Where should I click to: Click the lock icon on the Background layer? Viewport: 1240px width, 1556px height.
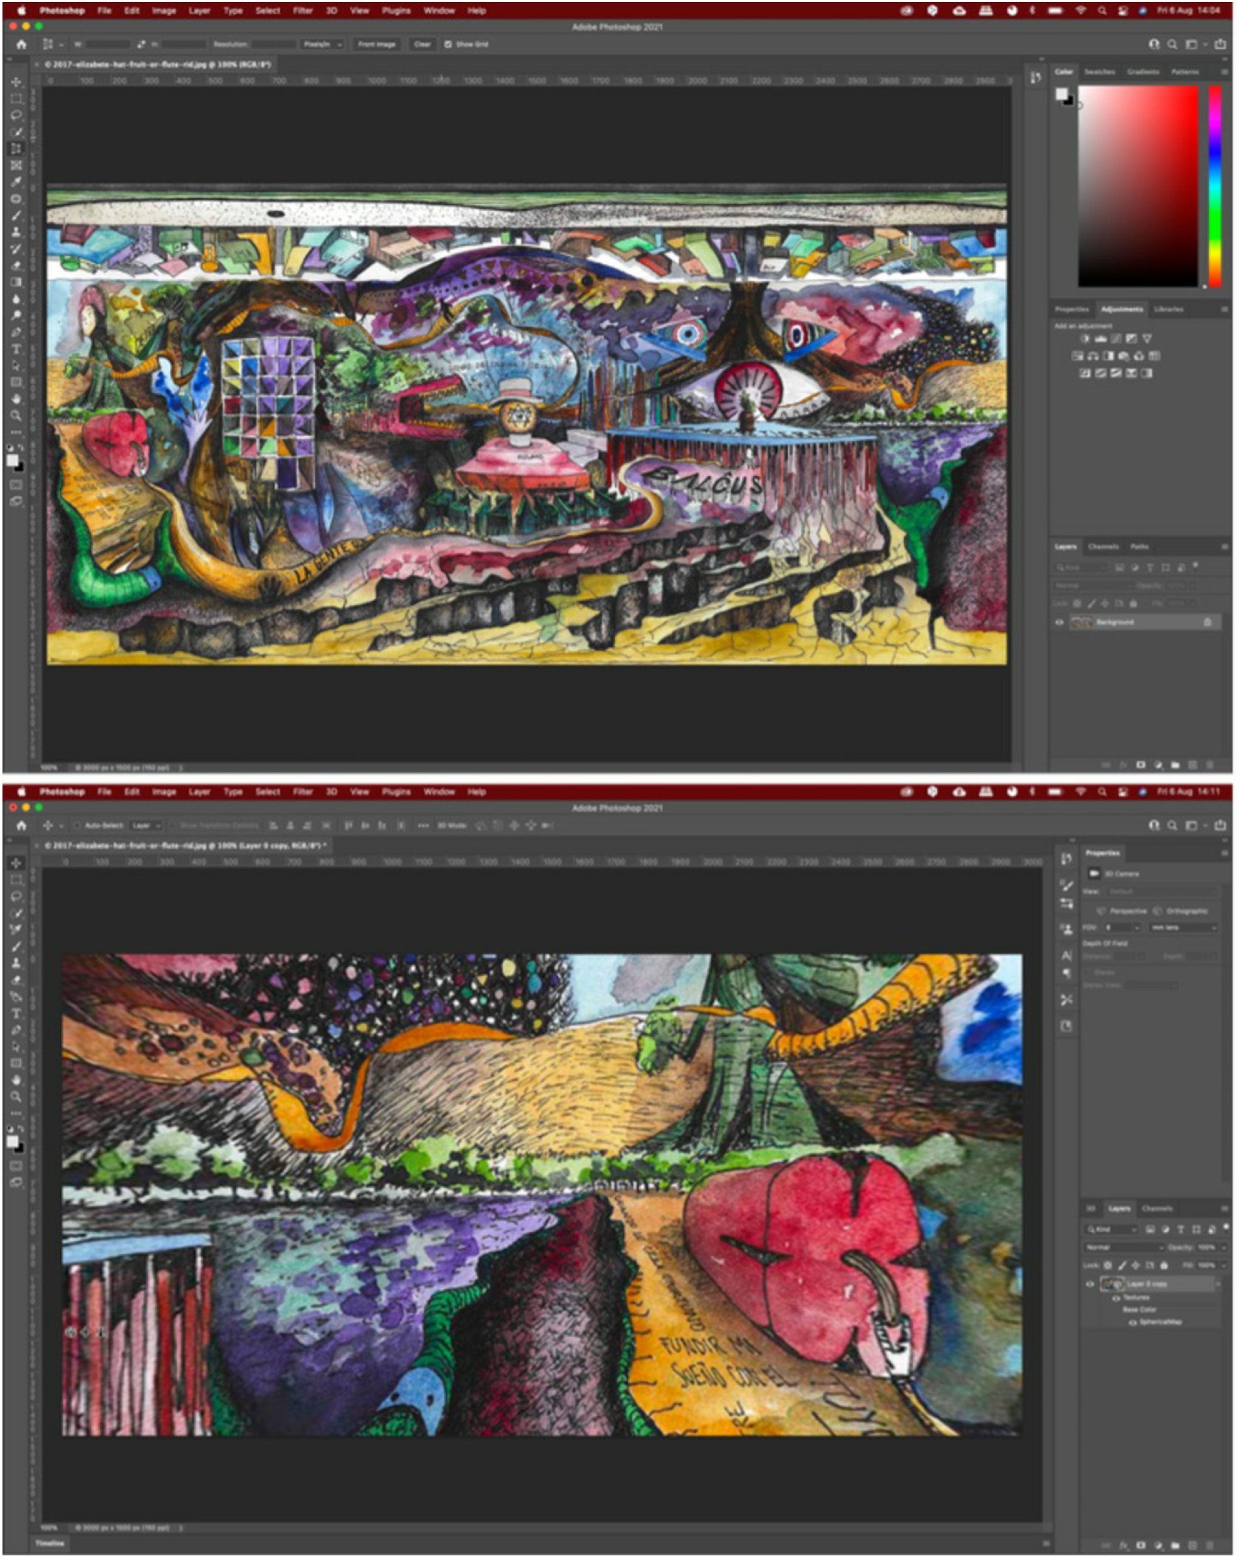[x=1208, y=622]
